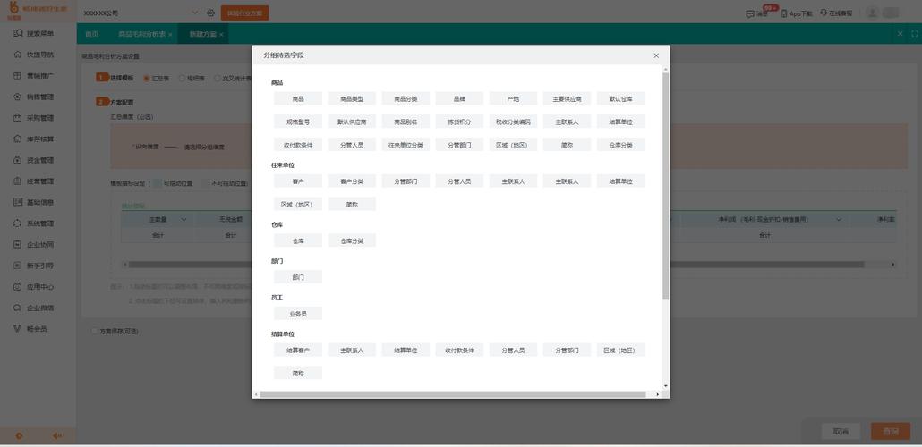Choose the 客户分类 field
Screen dimensions: 922x447
click(352, 181)
